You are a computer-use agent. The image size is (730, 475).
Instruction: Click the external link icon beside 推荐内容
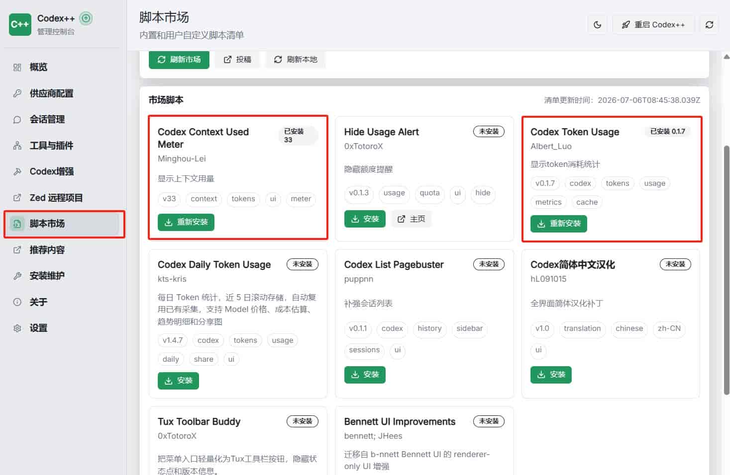(x=17, y=250)
